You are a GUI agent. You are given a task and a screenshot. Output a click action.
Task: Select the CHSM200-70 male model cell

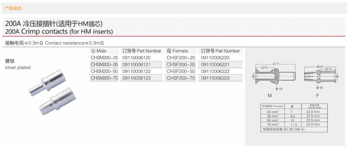pyautogui.click(x=104, y=78)
